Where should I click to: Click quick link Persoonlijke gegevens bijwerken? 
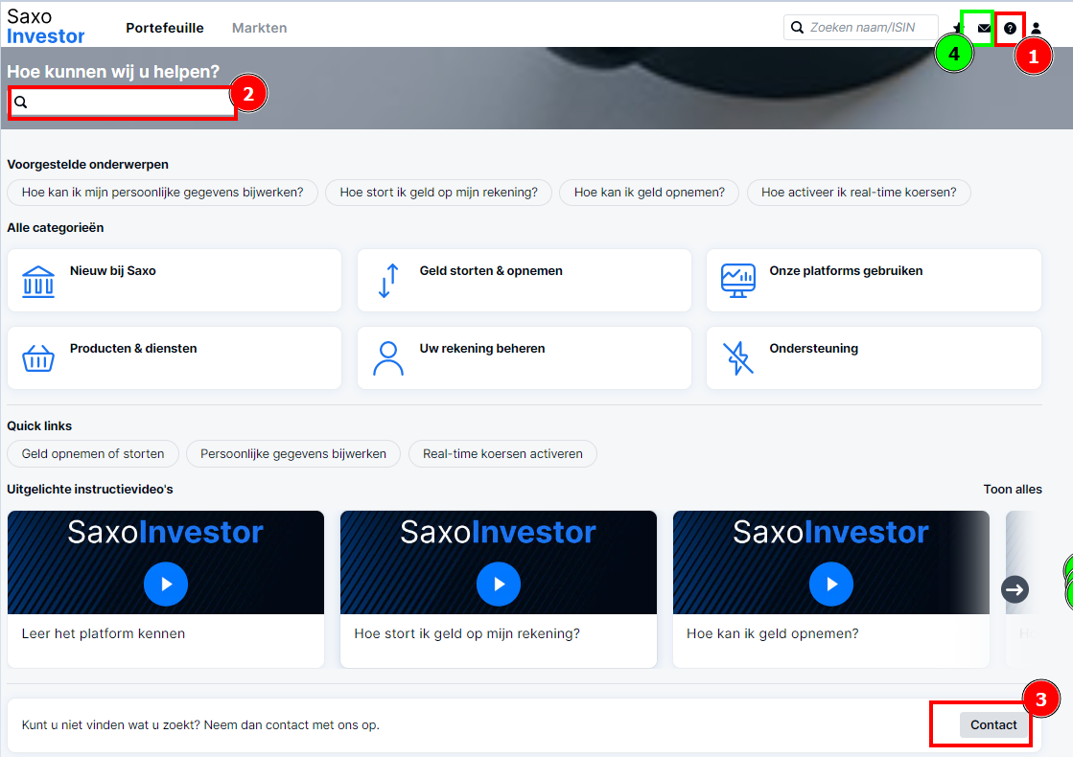pyautogui.click(x=292, y=453)
